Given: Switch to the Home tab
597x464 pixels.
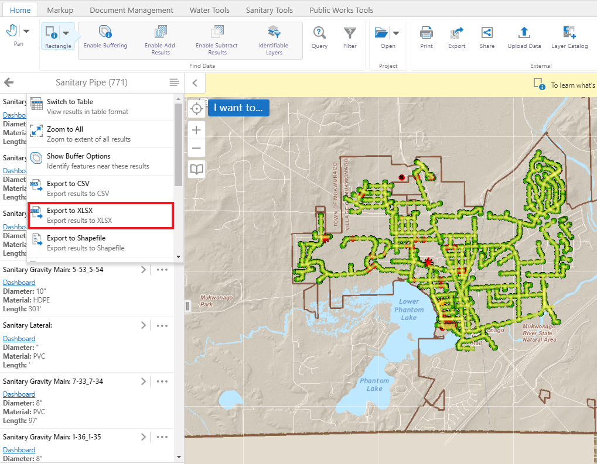Looking at the screenshot, I should (x=20, y=10).
